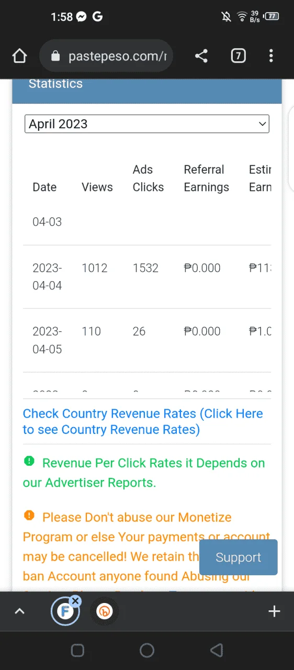294x670 pixels.
Task: Tap the Android back triangle button
Action: point(217,650)
